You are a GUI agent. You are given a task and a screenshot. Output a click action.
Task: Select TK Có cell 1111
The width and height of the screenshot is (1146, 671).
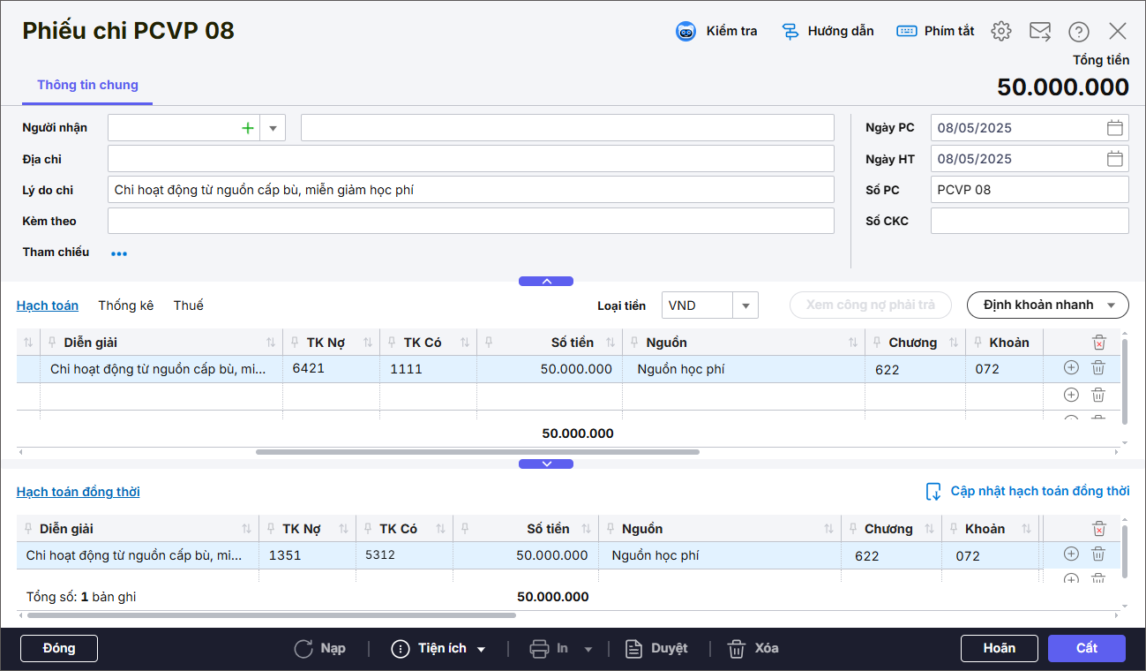(429, 369)
